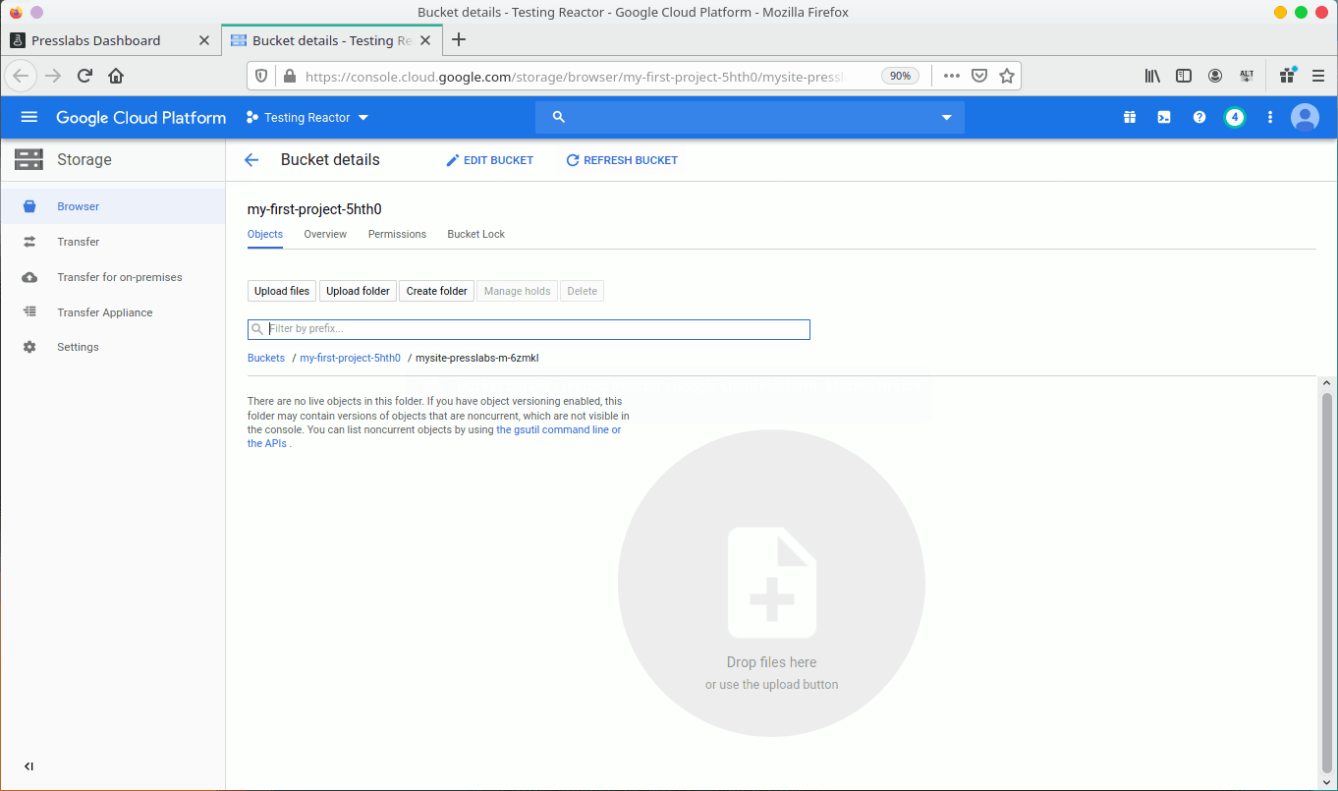Click the disabled Delete button
Viewport: 1338px width, 791px height.
(x=582, y=291)
